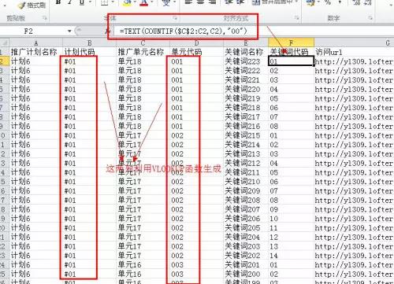Toggle Italic formatting in ribbon
This screenshot has height=284, width=394.
[x=70, y=2]
